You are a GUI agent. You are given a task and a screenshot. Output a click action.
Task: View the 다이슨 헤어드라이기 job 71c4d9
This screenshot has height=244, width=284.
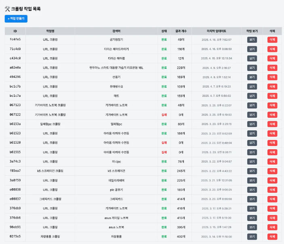click(x=252, y=49)
